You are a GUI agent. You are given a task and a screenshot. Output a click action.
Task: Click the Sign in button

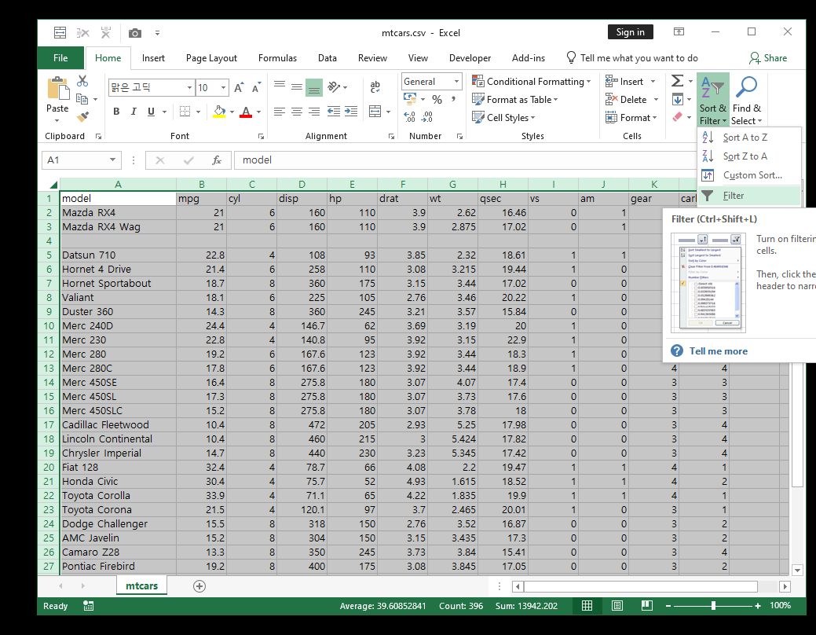coord(630,32)
